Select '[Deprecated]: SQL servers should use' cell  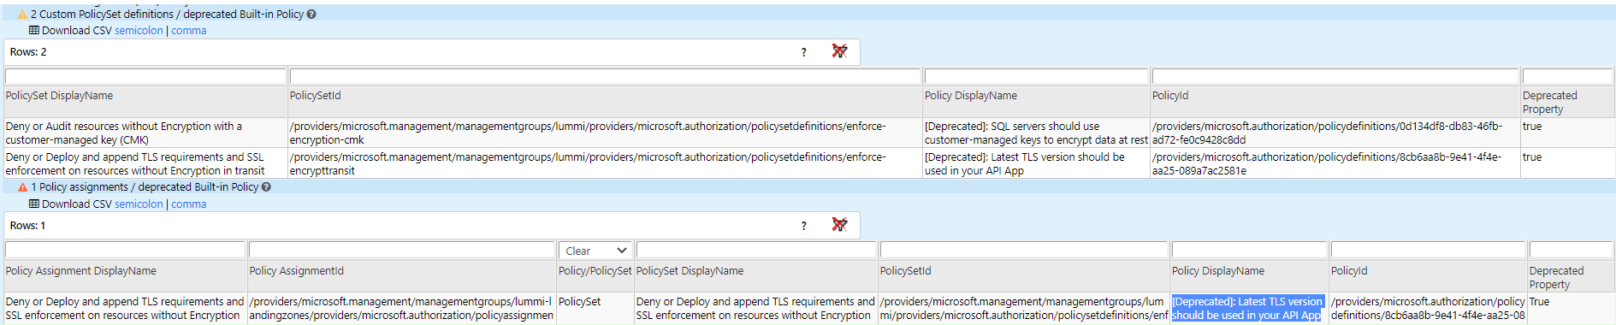[x=1036, y=133]
